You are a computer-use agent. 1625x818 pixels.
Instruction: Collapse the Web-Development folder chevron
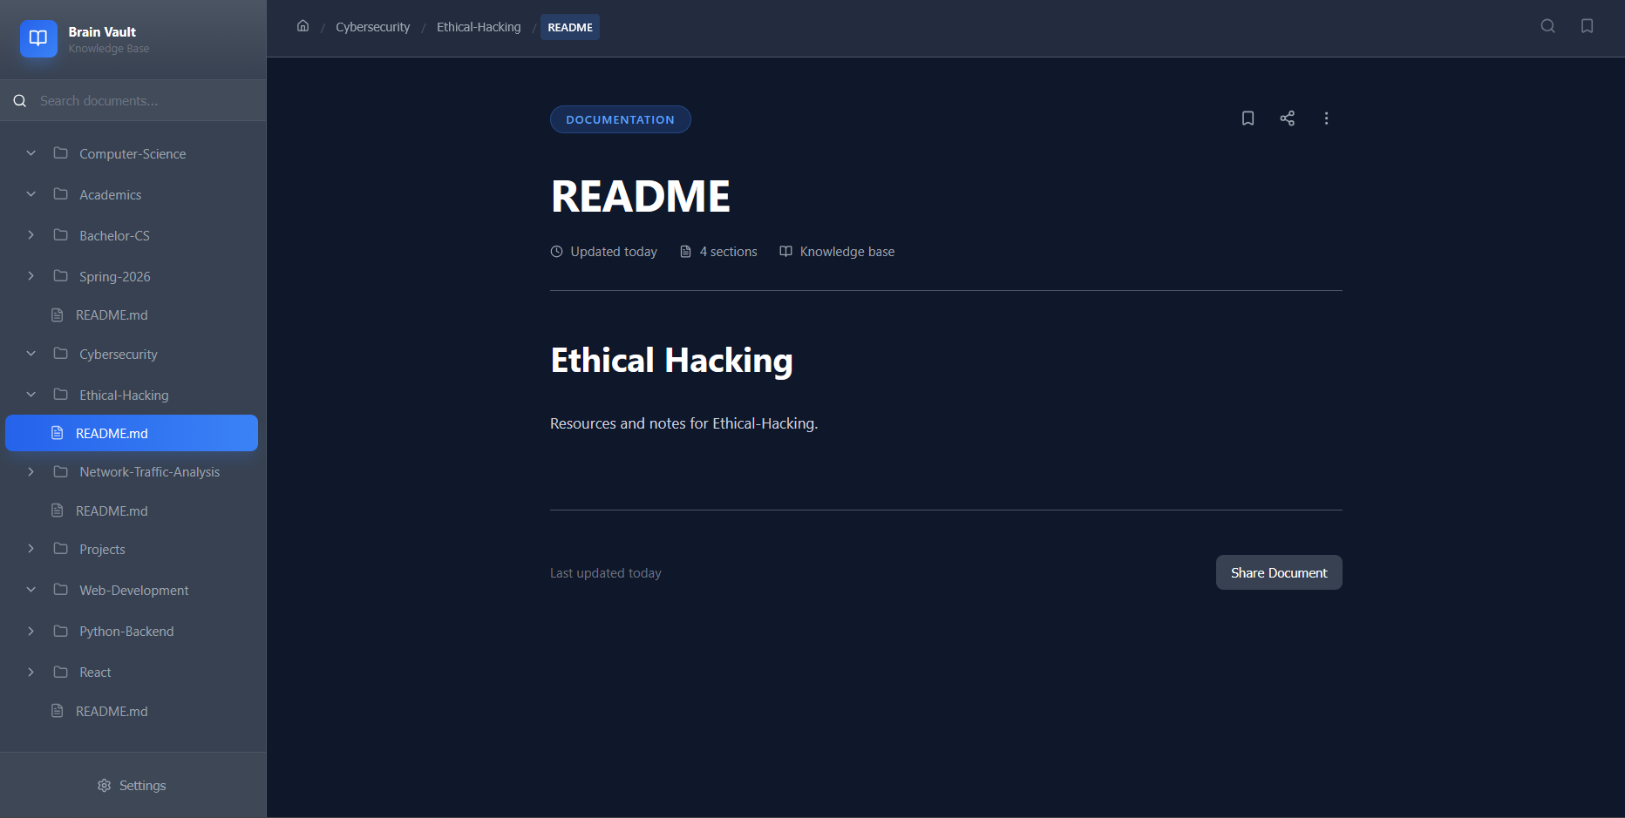click(x=31, y=590)
